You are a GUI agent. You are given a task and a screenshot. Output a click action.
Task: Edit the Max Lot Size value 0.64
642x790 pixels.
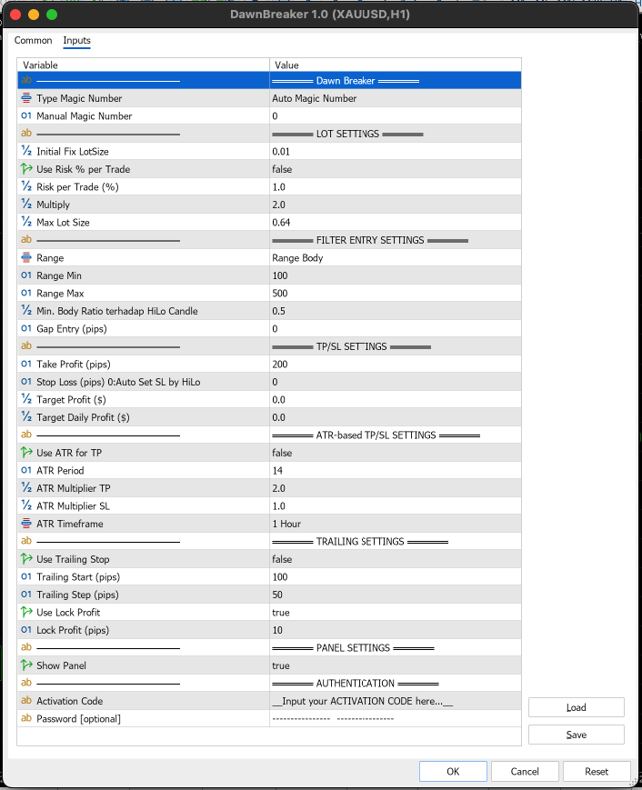[395, 222]
